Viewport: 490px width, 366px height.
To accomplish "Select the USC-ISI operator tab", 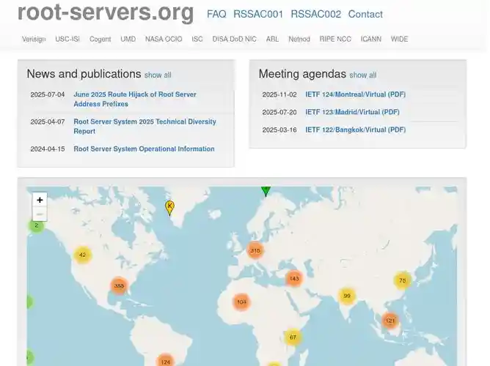I will pos(67,39).
